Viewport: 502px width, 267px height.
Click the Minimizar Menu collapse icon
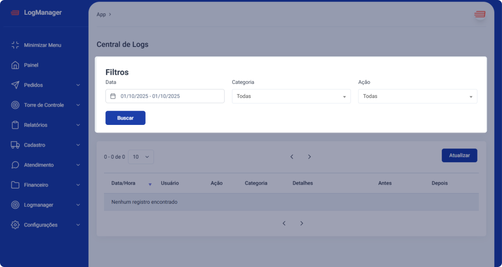tap(15, 45)
